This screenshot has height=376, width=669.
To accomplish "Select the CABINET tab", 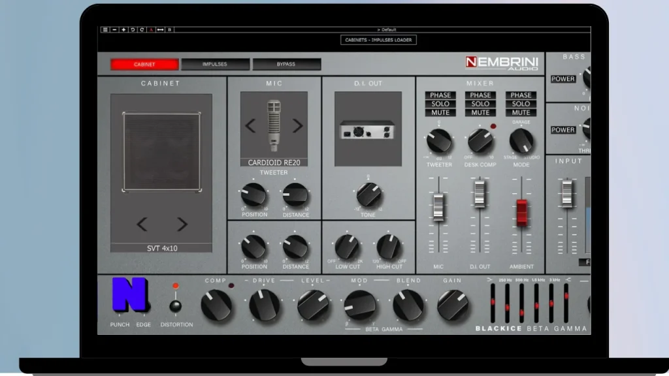I will pyautogui.click(x=144, y=65).
